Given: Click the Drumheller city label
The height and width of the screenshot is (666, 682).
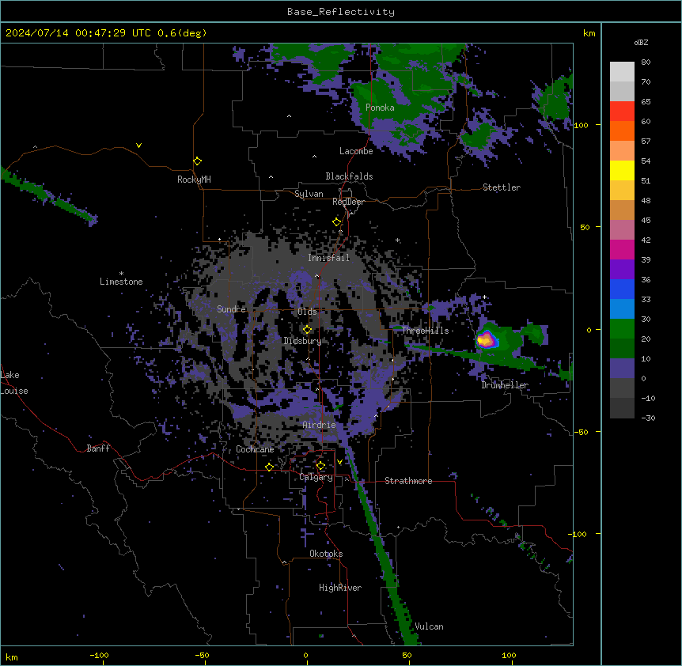Looking at the screenshot, I should tap(505, 385).
